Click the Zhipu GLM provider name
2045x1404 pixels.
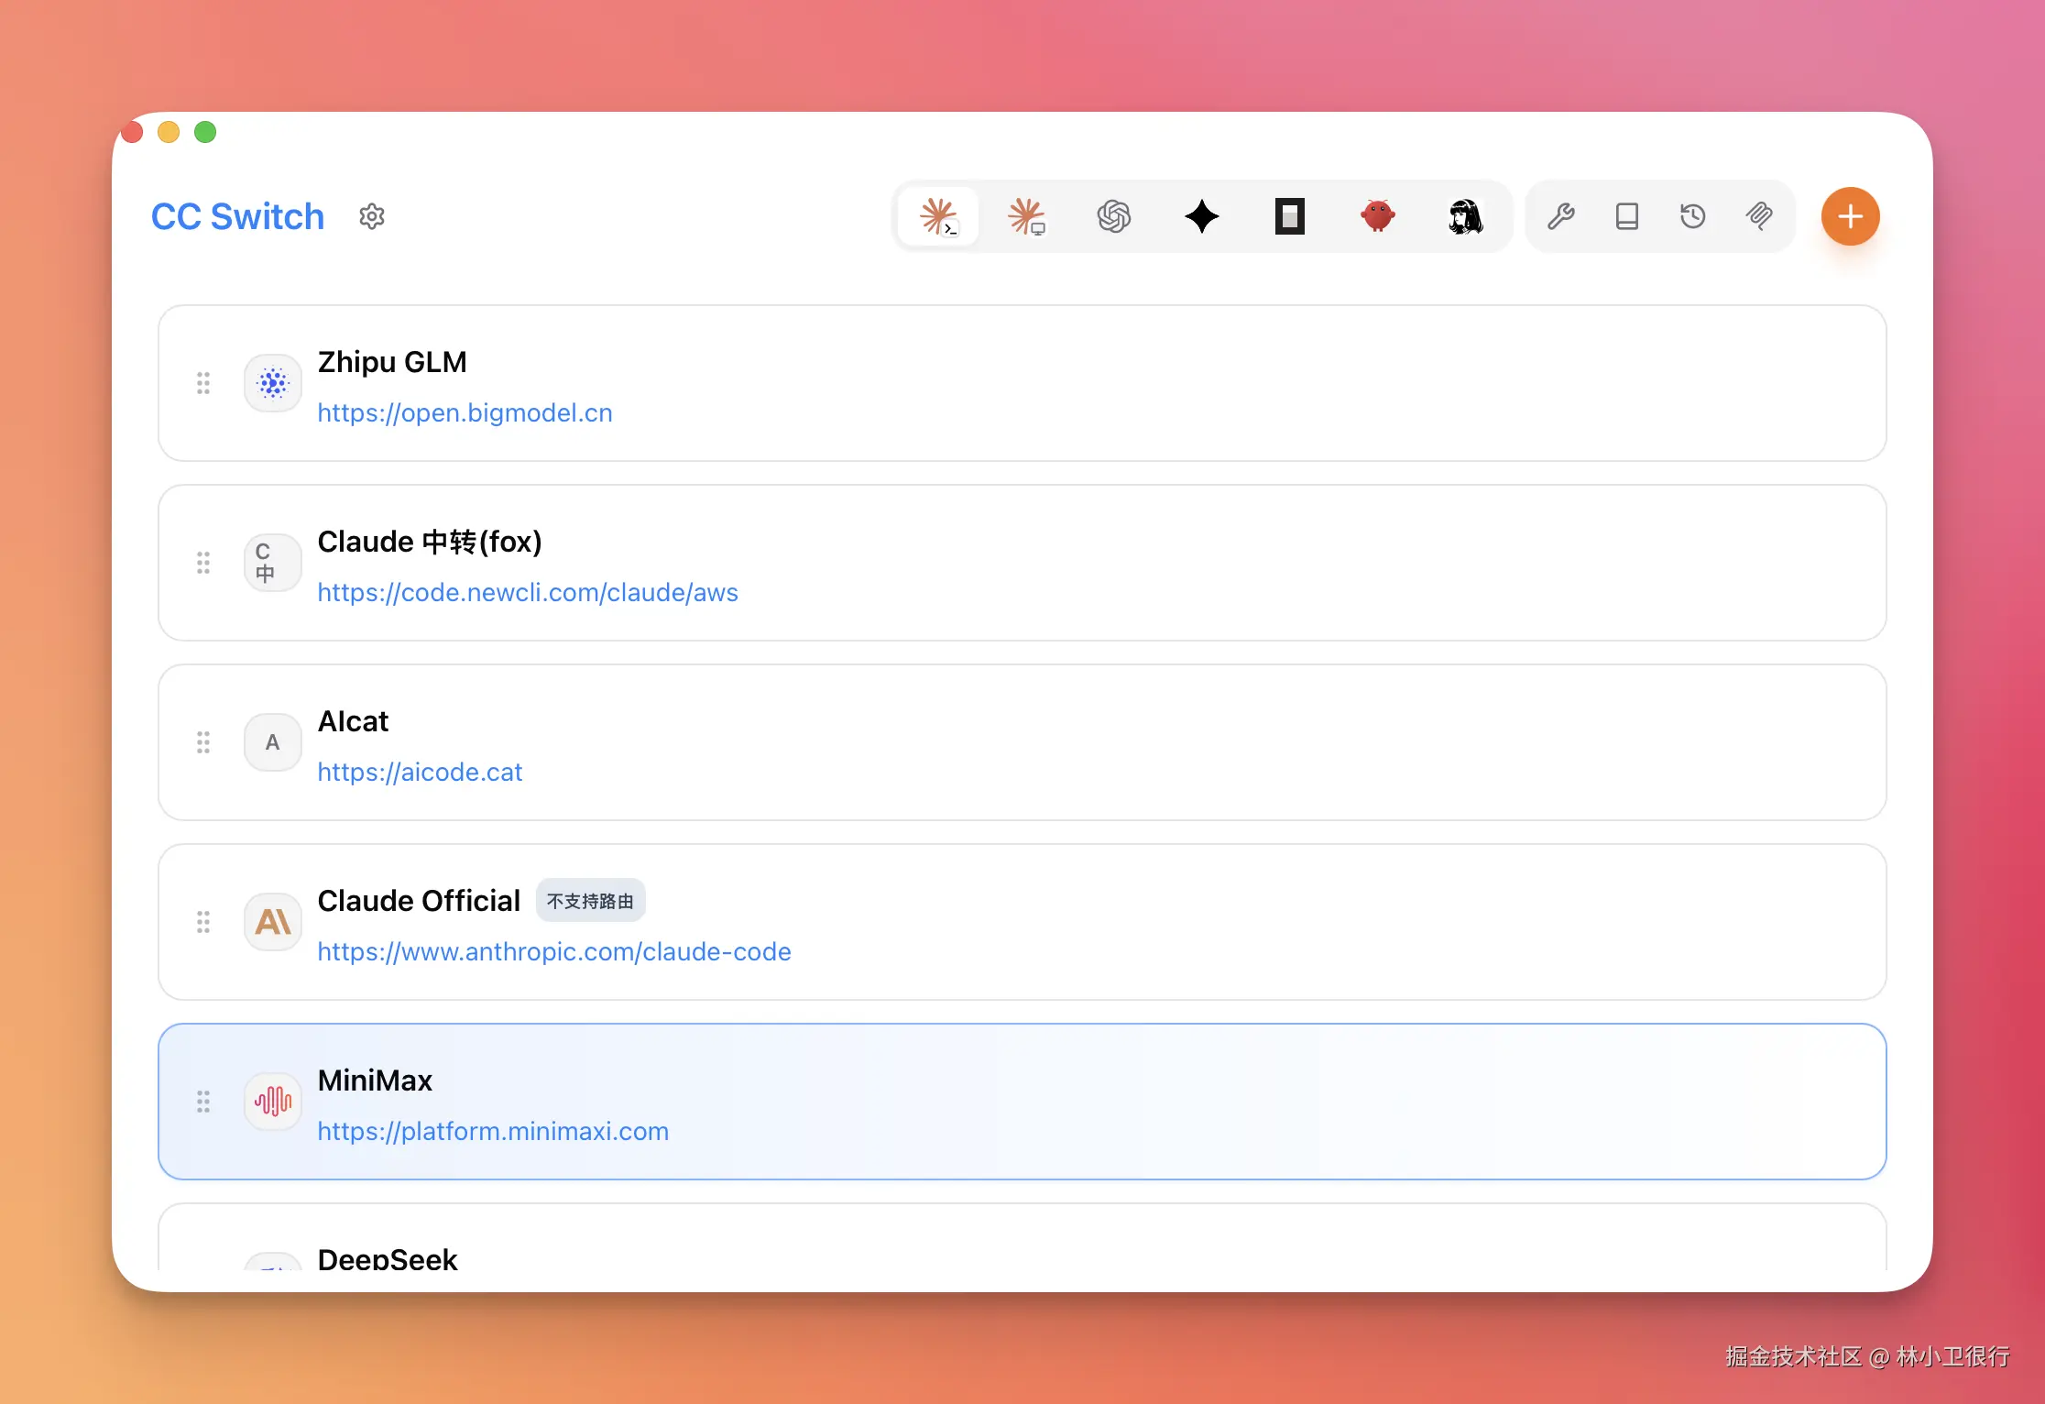(x=392, y=362)
